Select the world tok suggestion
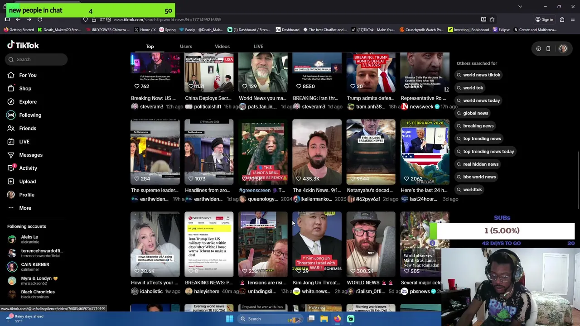Viewport: 580px width, 326px height. [470, 88]
